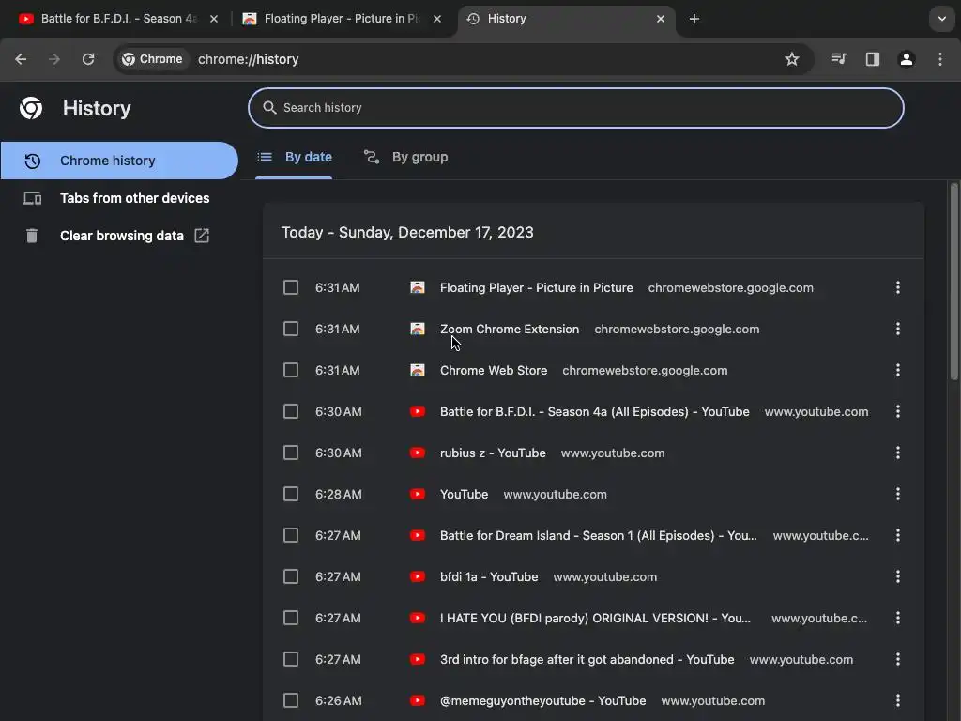Check the bfdi 1a entry checkbox

click(291, 577)
